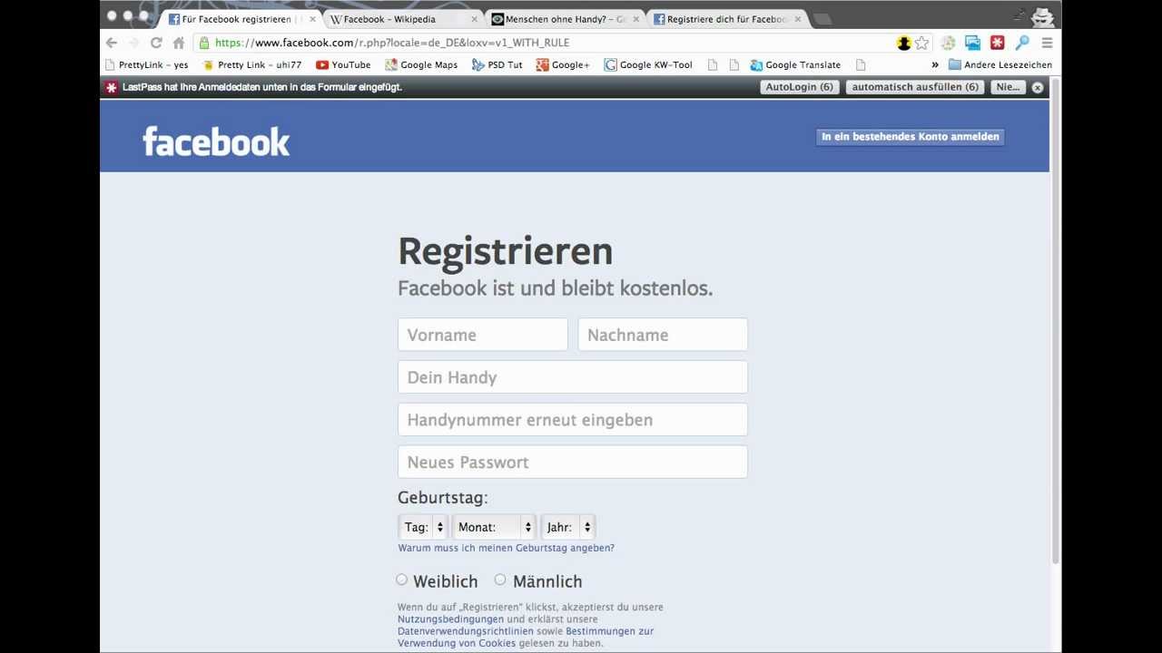
Task: Click the AutoLogin (6) button
Action: tap(799, 87)
